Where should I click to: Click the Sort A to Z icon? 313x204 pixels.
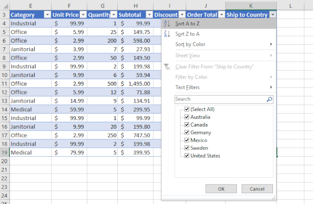167,23
